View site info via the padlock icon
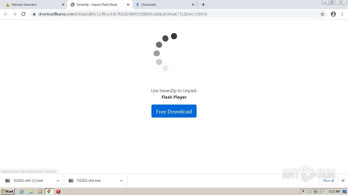 [34, 14]
